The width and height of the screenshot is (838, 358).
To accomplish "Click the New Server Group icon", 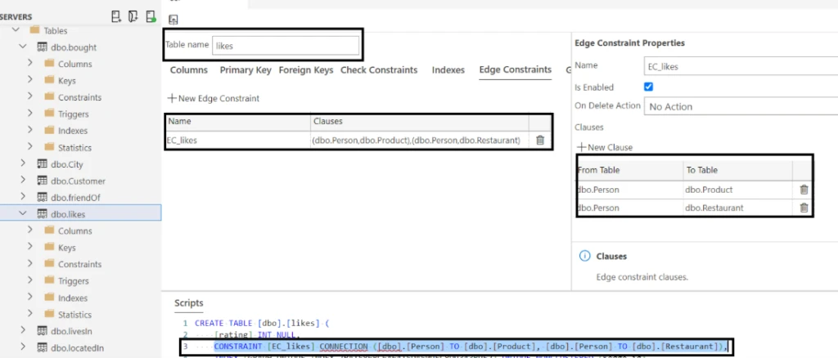I will coord(133,16).
